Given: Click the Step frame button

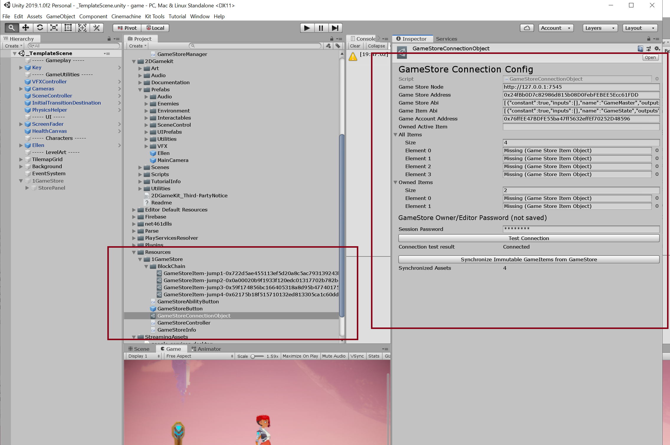Looking at the screenshot, I should (335, 28).
